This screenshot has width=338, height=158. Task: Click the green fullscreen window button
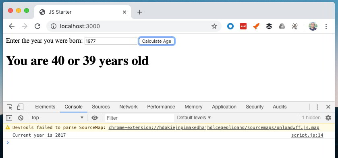click(27, 10)
